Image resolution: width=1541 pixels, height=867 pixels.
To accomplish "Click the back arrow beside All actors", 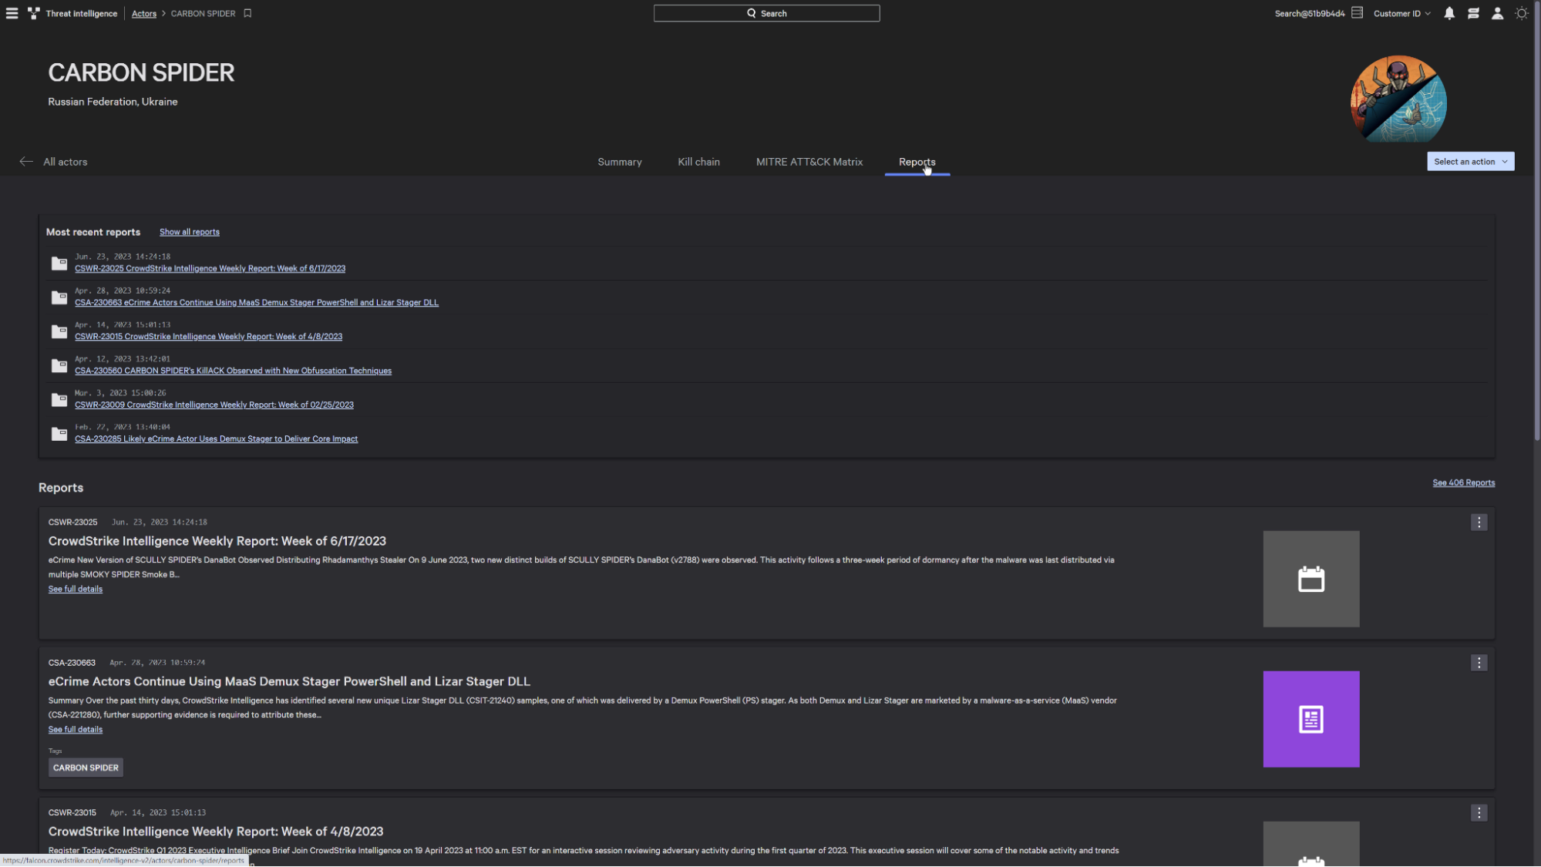I will [26, 162].
